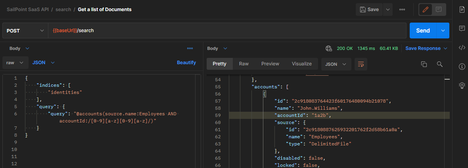Switch to comment mode button
The image size is (468, 168).
tap(439, 10)
